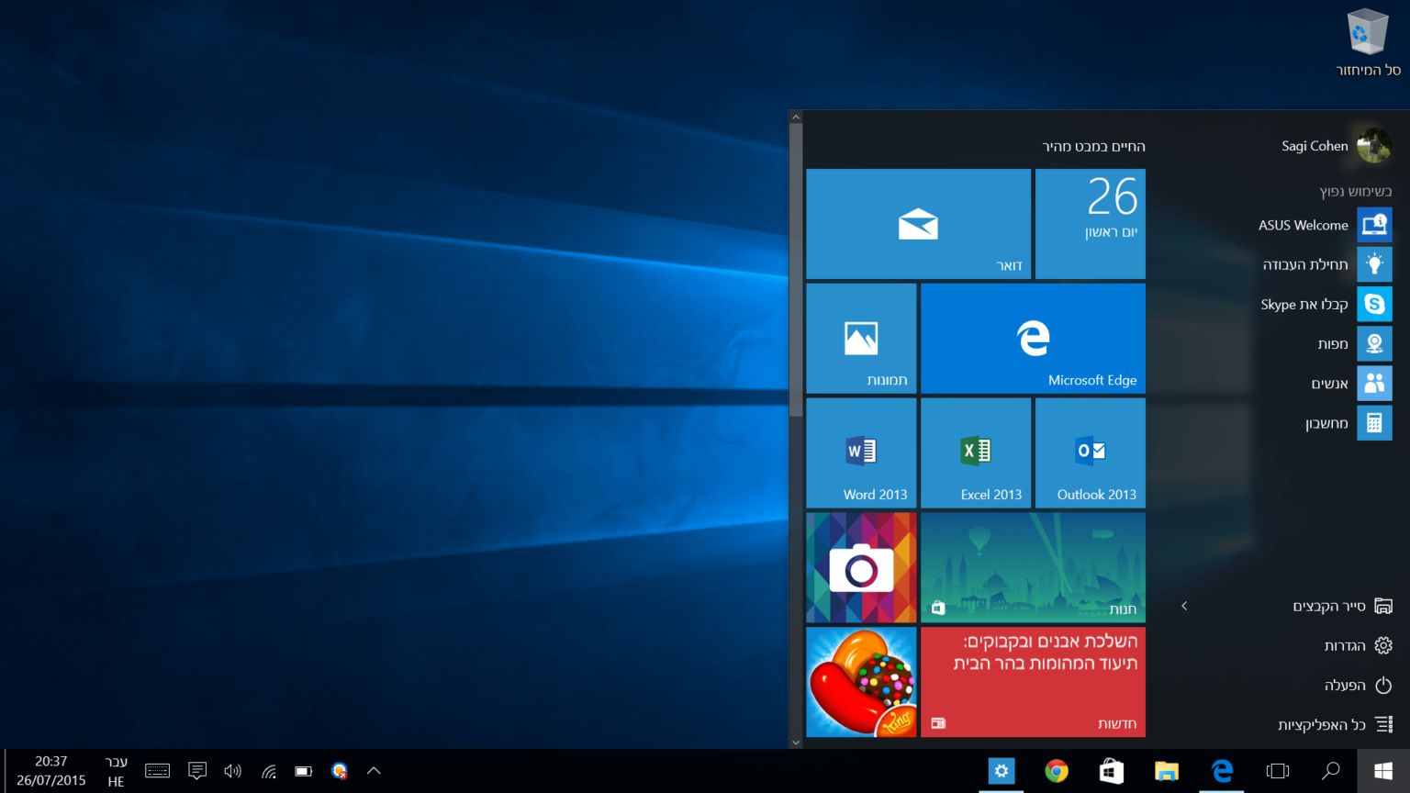Click tiles scrollbar top arrow
The height and width of the screenshot is (793, 1410).
tap(796, 117)
